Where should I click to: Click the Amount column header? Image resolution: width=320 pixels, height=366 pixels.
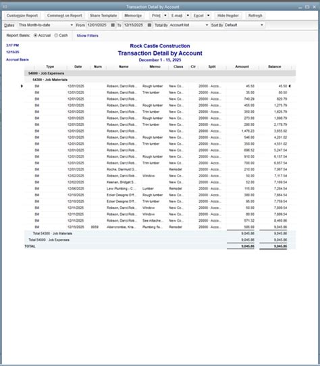242,67
